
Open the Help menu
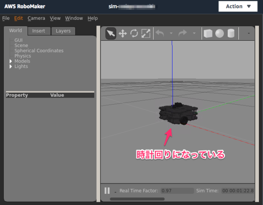click(92, 18)
